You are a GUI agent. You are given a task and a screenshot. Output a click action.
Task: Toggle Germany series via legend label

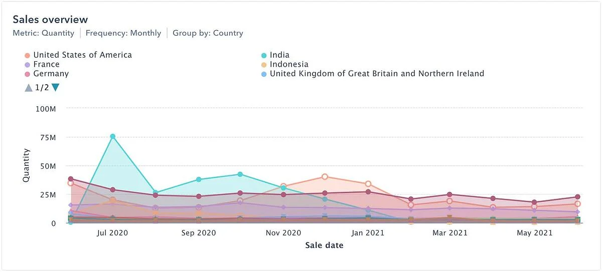click(51, 74)
